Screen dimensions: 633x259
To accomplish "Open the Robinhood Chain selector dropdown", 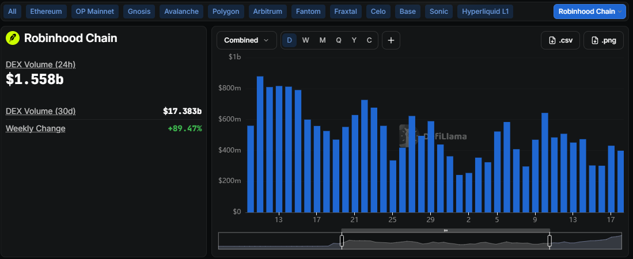I will tap(589, 12).
